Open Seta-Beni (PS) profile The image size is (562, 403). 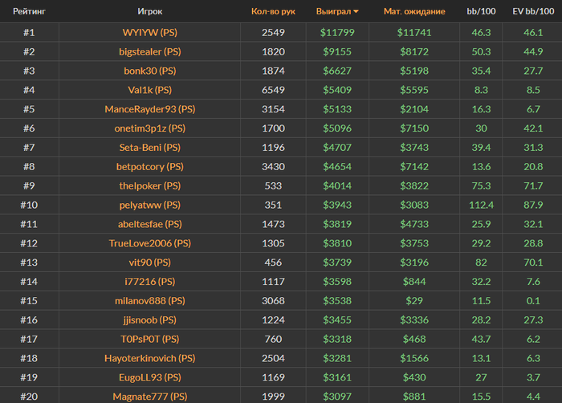(149, 148)
